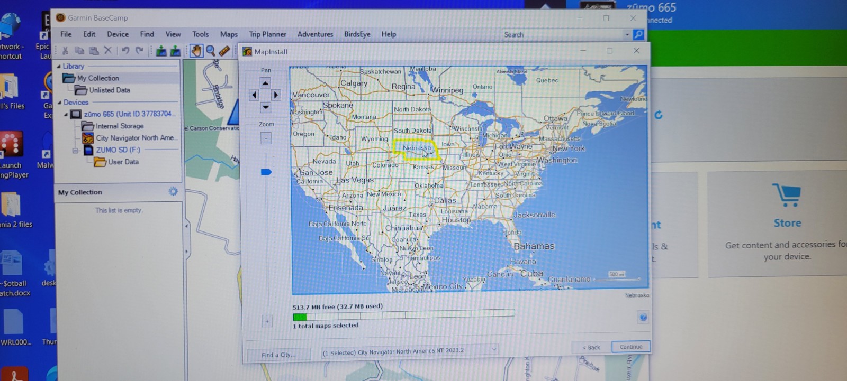This screenshot has height=381, width=847.
Task: Click the Copy icon in BaseCamp toolbar
Action: 79,51
